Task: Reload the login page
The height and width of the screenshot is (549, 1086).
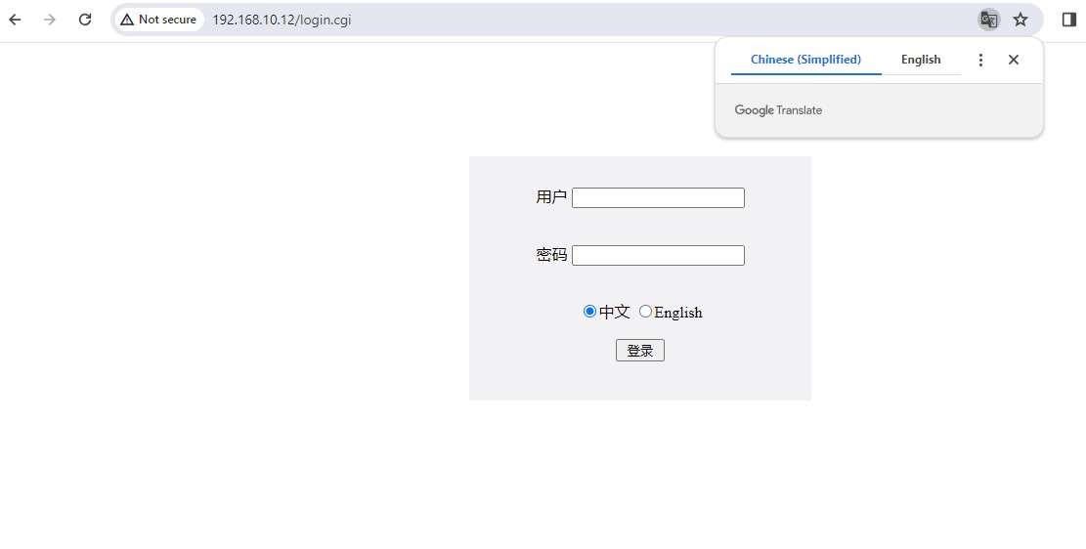Action: (84, 20)
